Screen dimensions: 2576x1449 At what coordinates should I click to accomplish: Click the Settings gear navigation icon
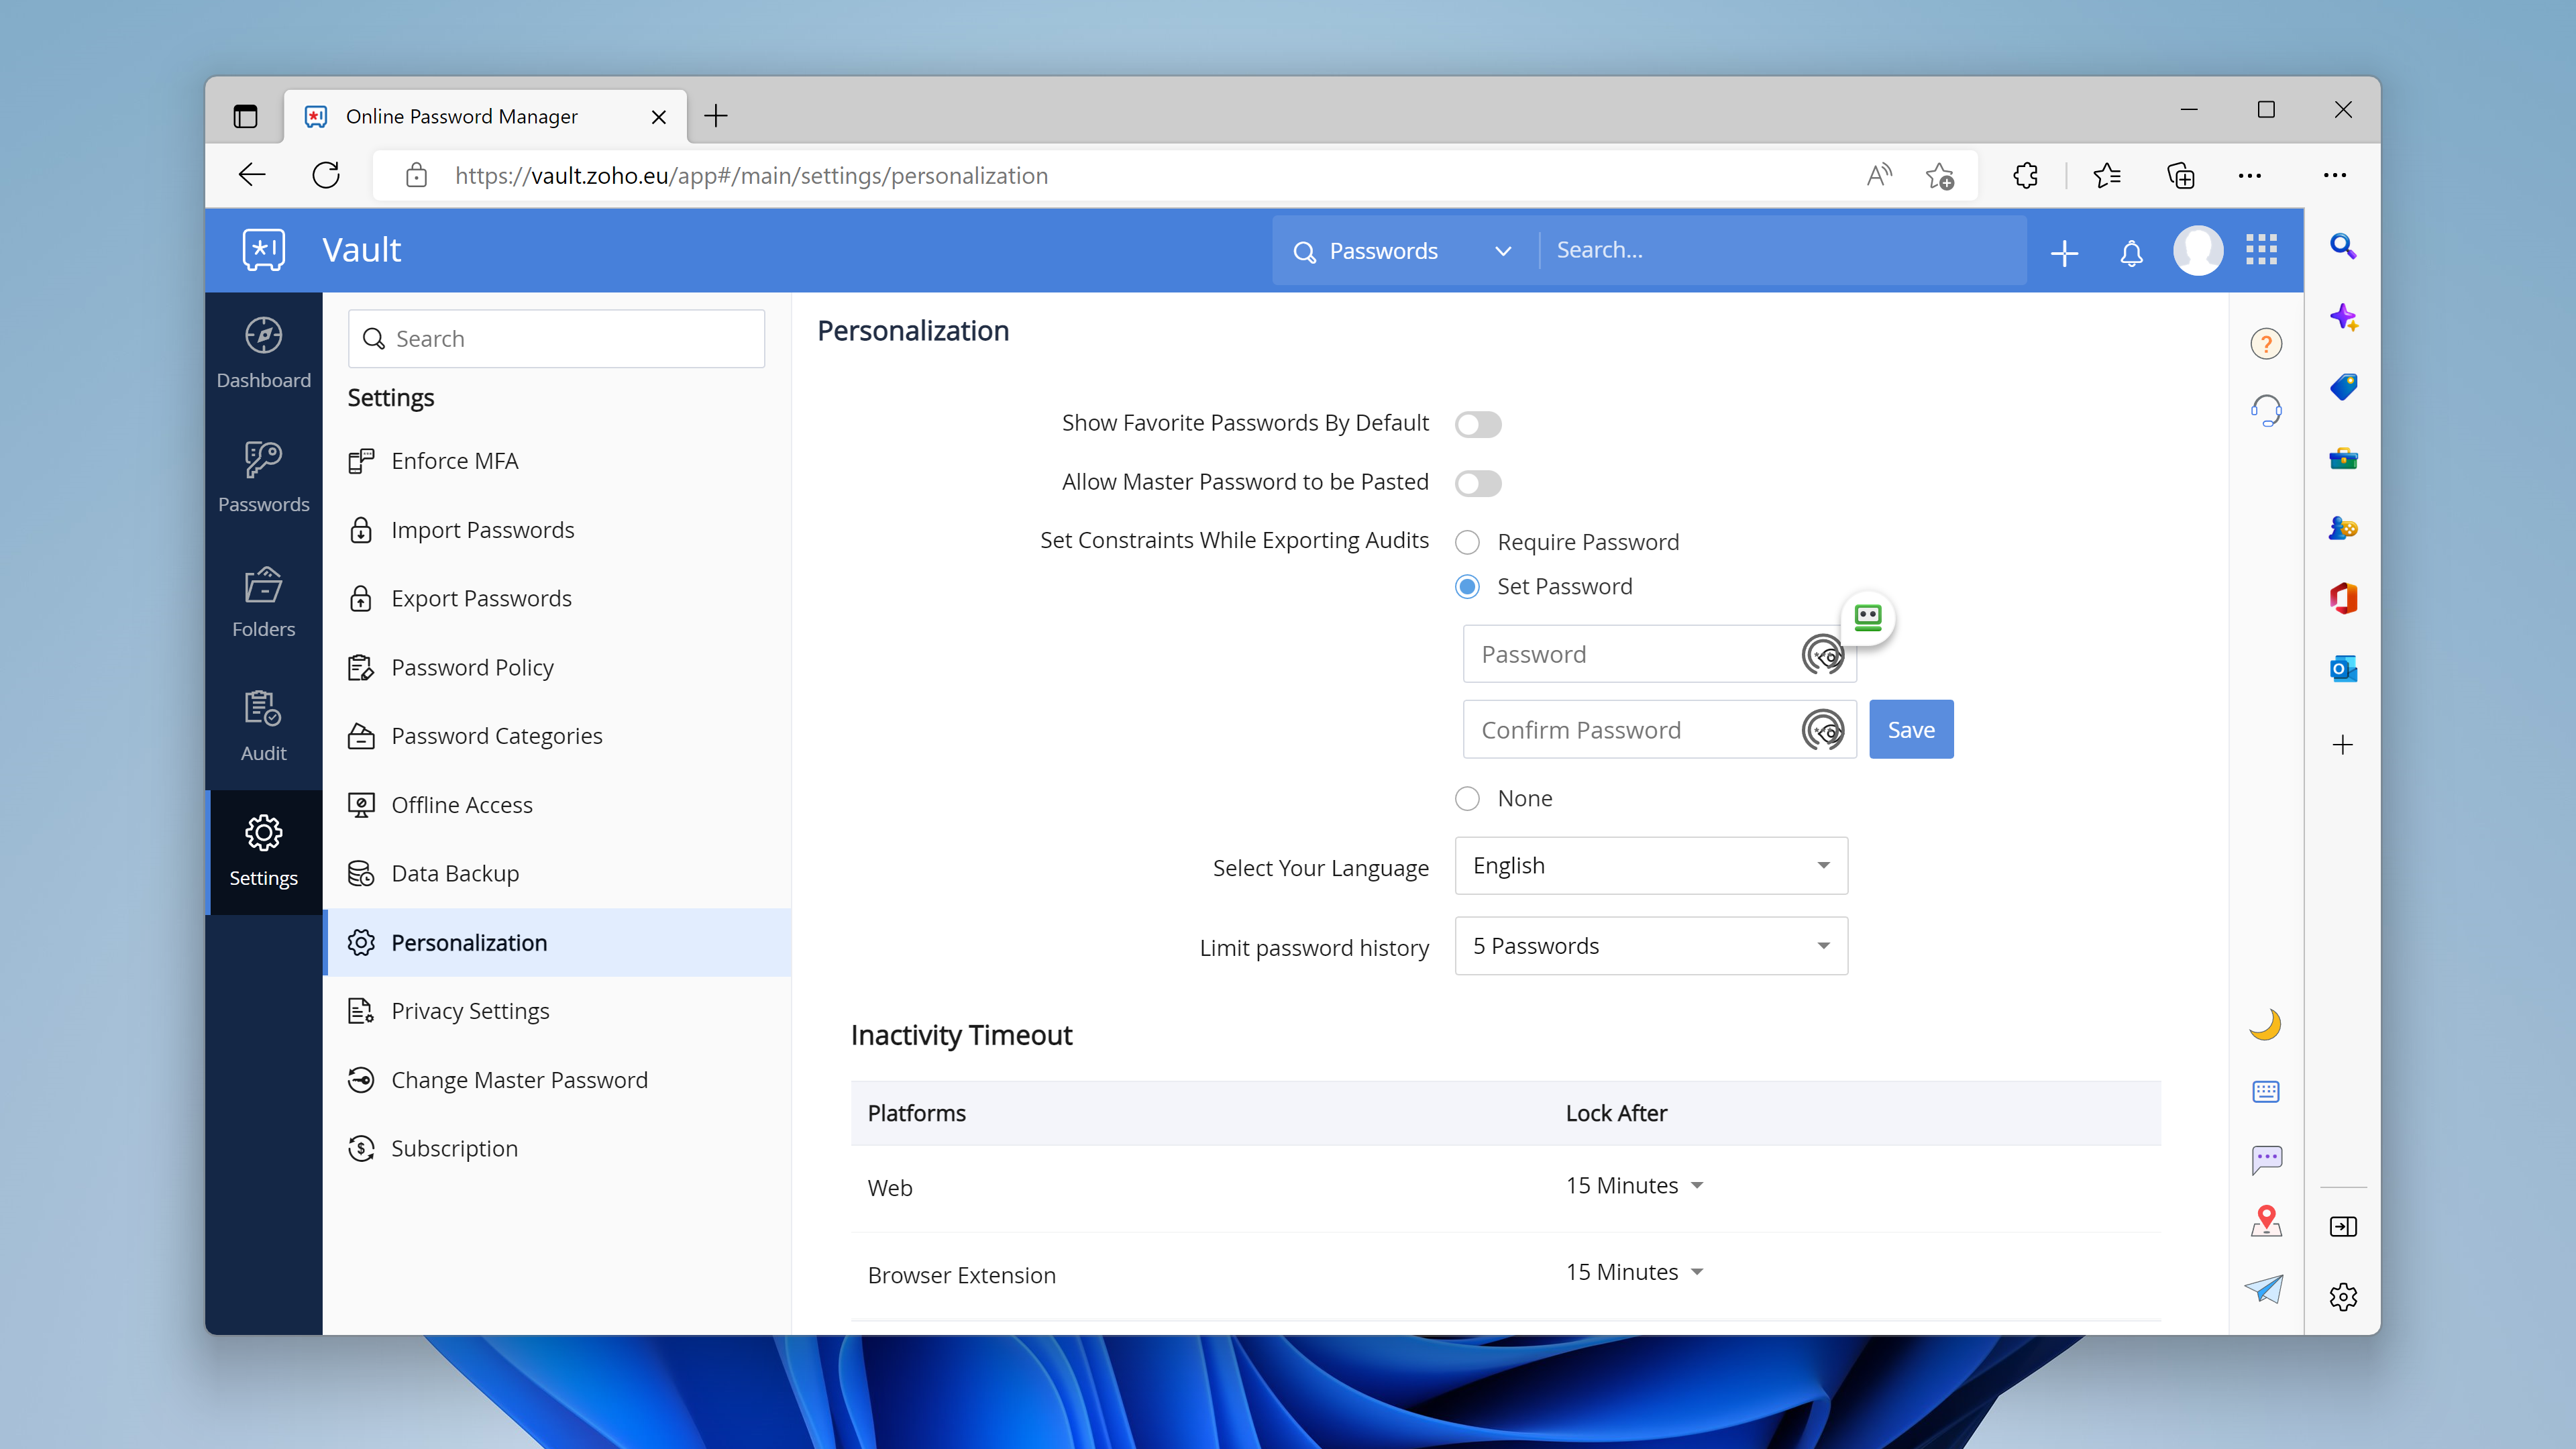tap(264, 832)
